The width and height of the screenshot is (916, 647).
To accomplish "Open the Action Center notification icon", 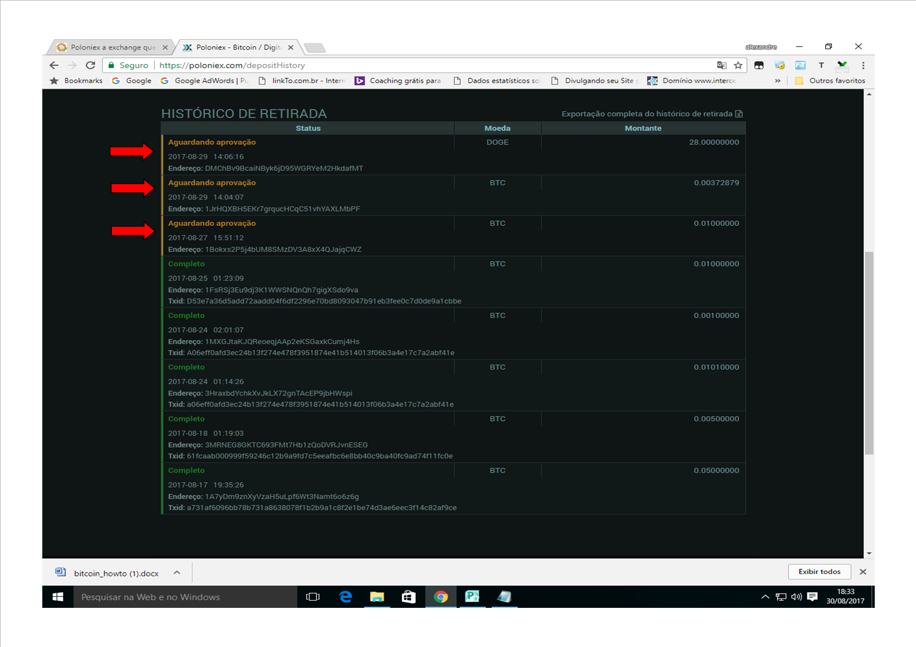I will 812,597.
